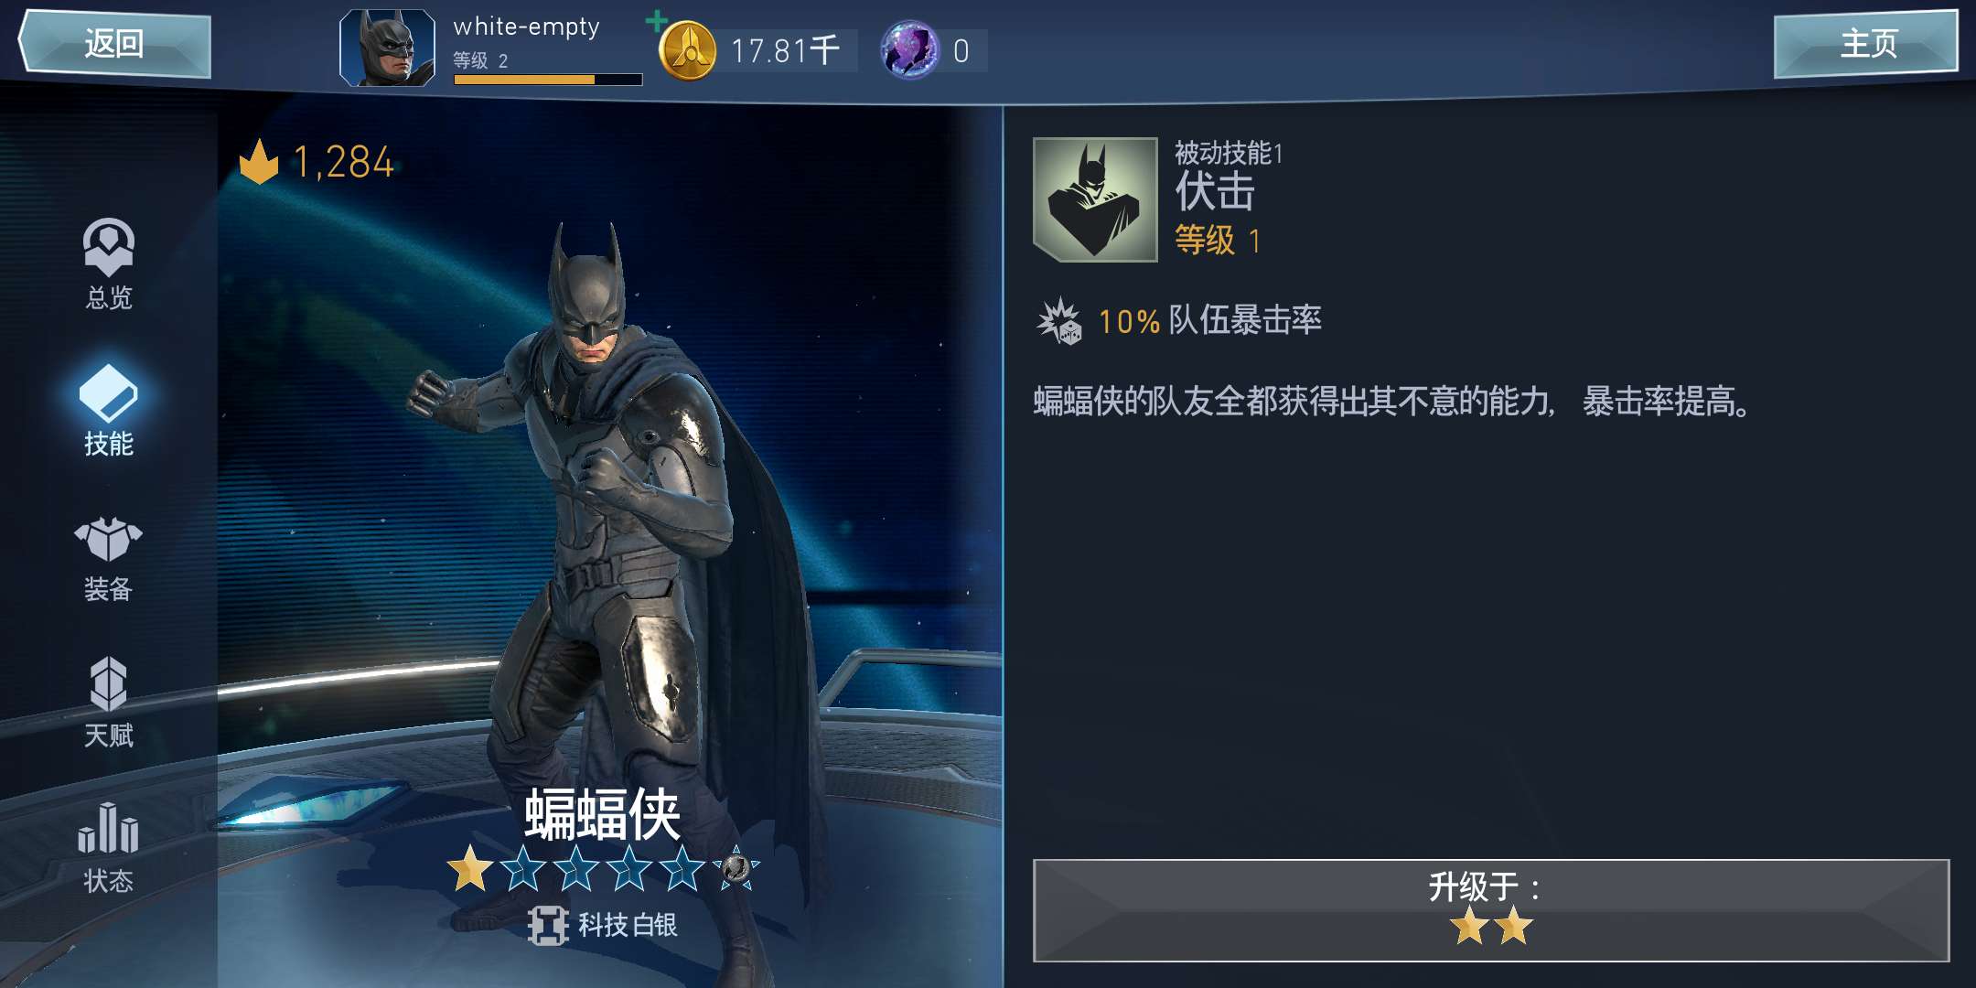
Task: Tap the 蝙蝠侠 character name label
Action: (x=603, y=814)
